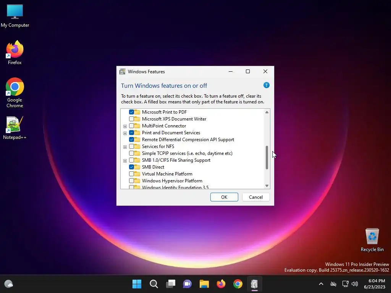Toggle Print and Document Services checkbox

131,132
